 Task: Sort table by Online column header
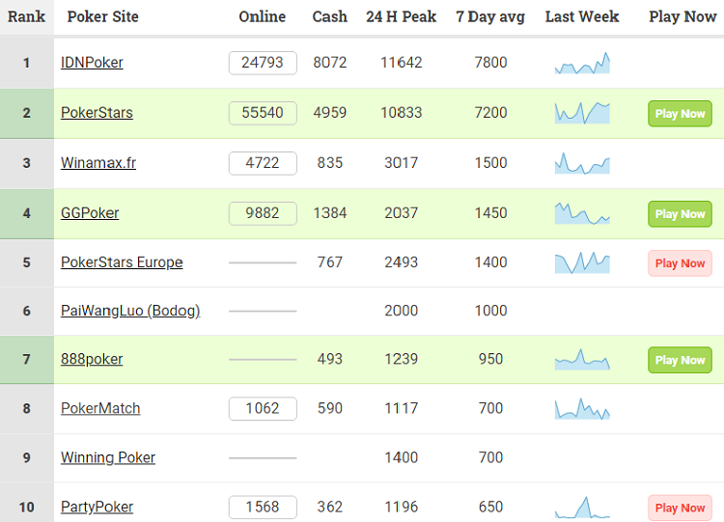click(263, 16)
